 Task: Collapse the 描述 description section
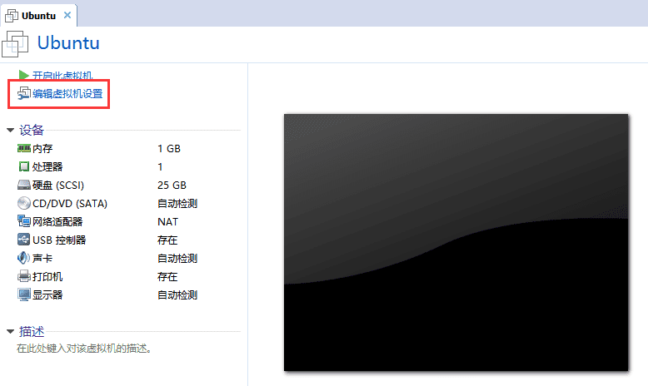click(x=10, y=331)
